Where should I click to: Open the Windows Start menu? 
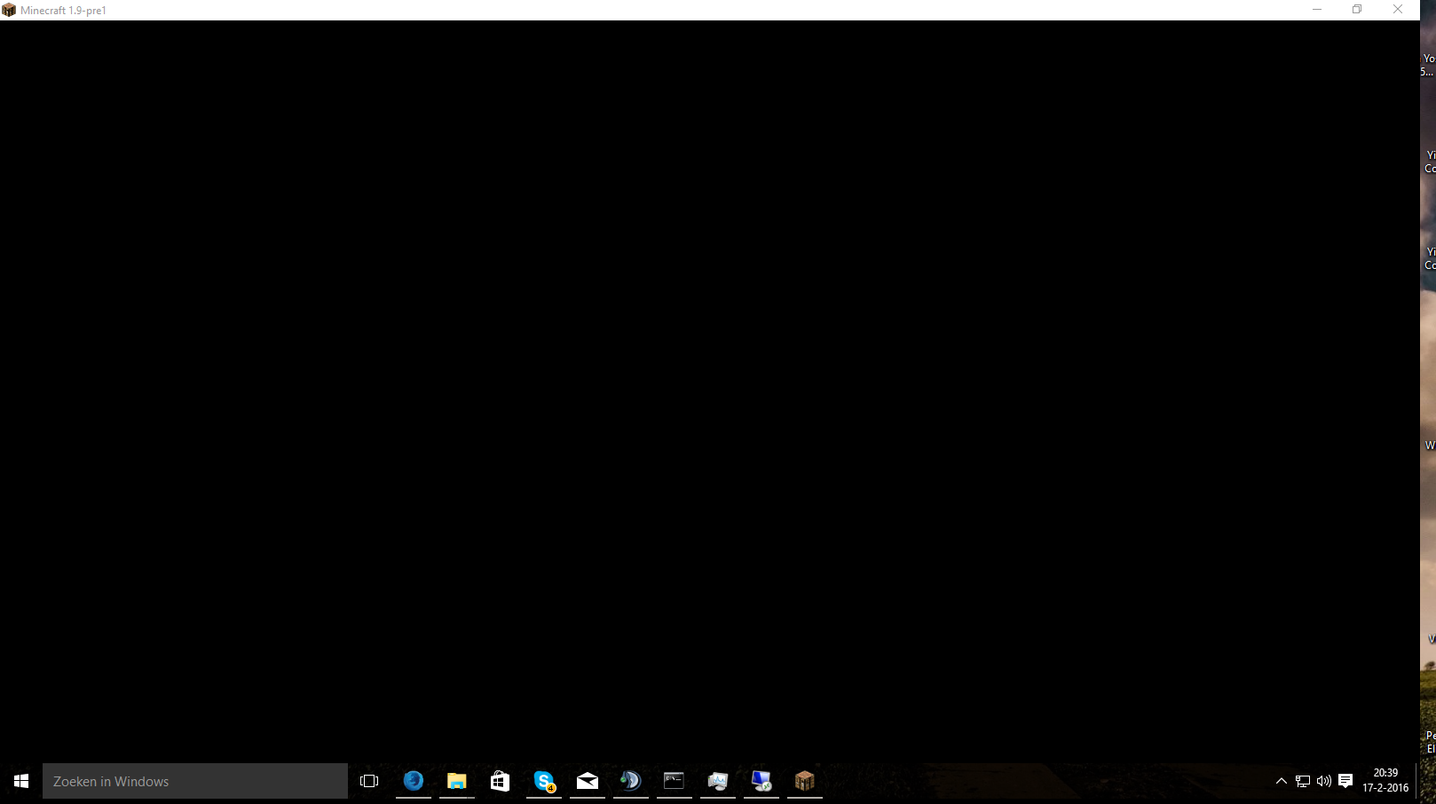[x=21, y=781]
